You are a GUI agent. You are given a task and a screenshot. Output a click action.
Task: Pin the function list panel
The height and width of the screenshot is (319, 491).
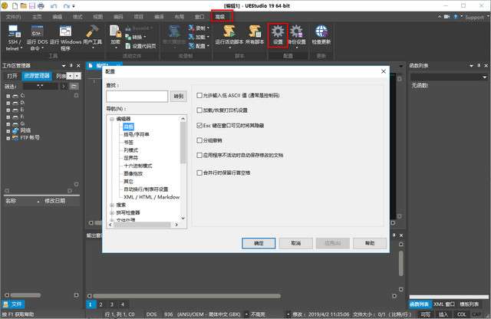(x=479, y=65)
